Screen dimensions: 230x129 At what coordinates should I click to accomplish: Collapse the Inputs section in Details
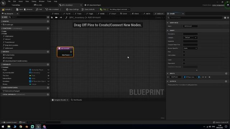(x=168, y=73)
